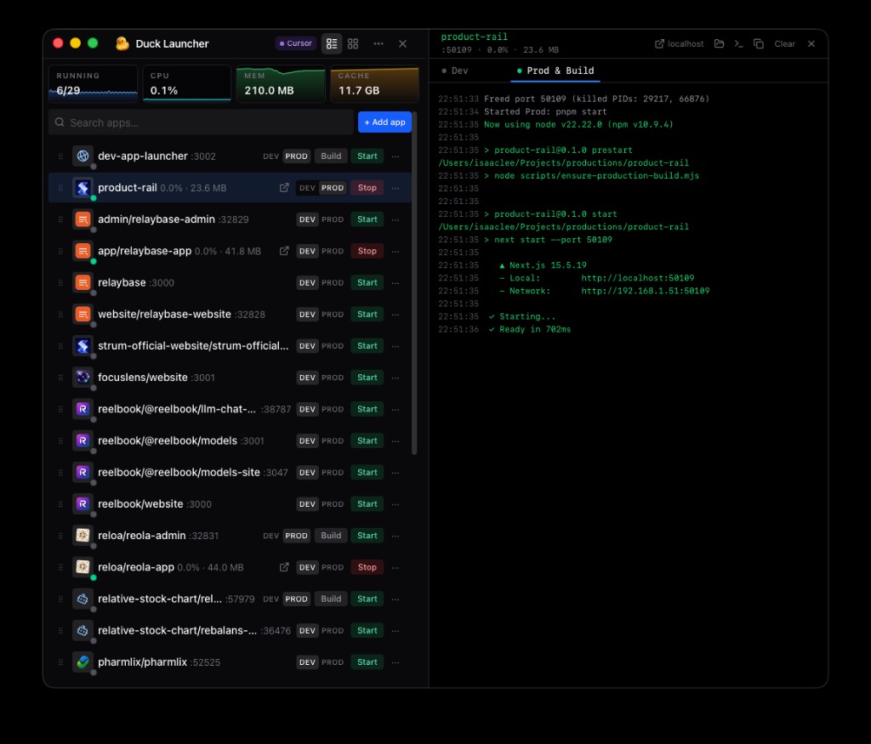
Task: Select the strum-official-website row name
Action: click(x=193, y=345)
